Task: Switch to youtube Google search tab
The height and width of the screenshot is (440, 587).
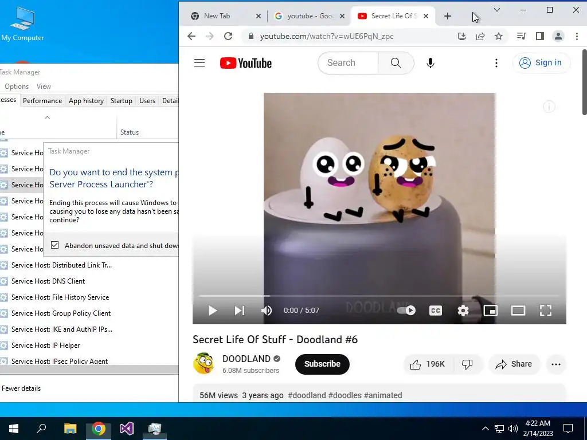Action: pyautogui.click(x=310, y=16)
